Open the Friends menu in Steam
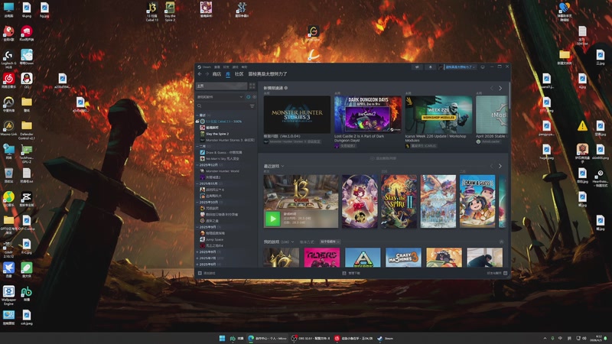This screenshot has height=344, width=612. [226, 67]
